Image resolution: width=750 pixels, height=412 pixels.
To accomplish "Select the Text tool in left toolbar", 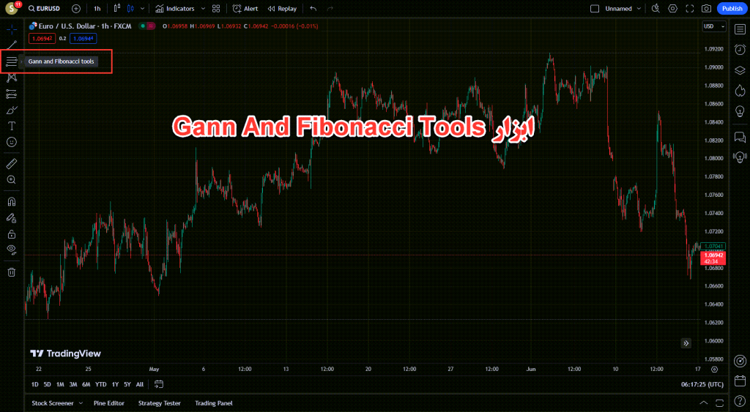I will point(12,126).
